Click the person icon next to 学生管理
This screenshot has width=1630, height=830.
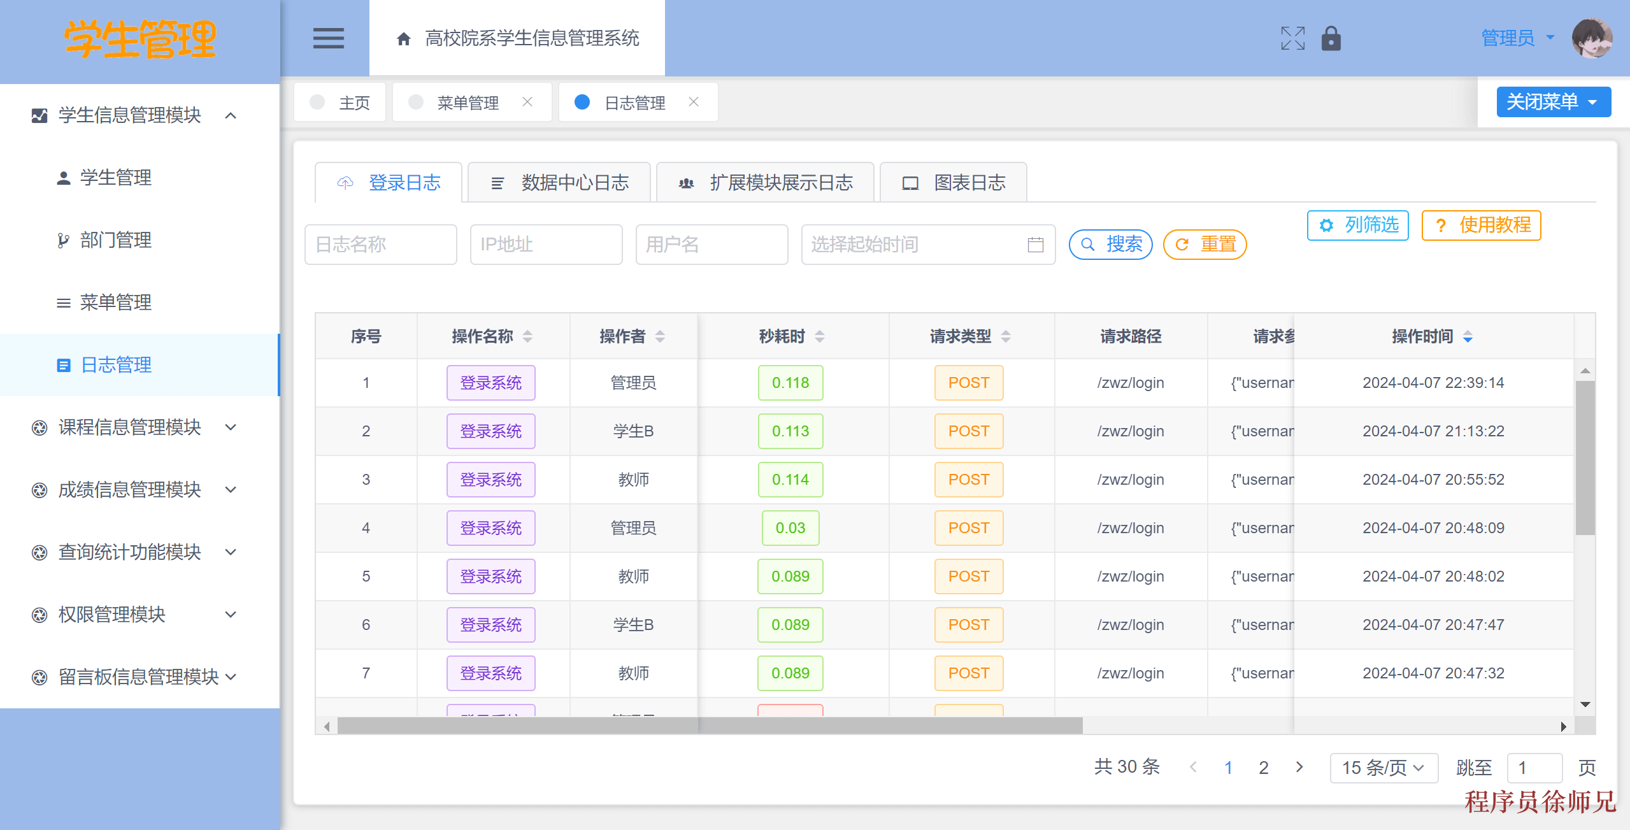[62, 177]
